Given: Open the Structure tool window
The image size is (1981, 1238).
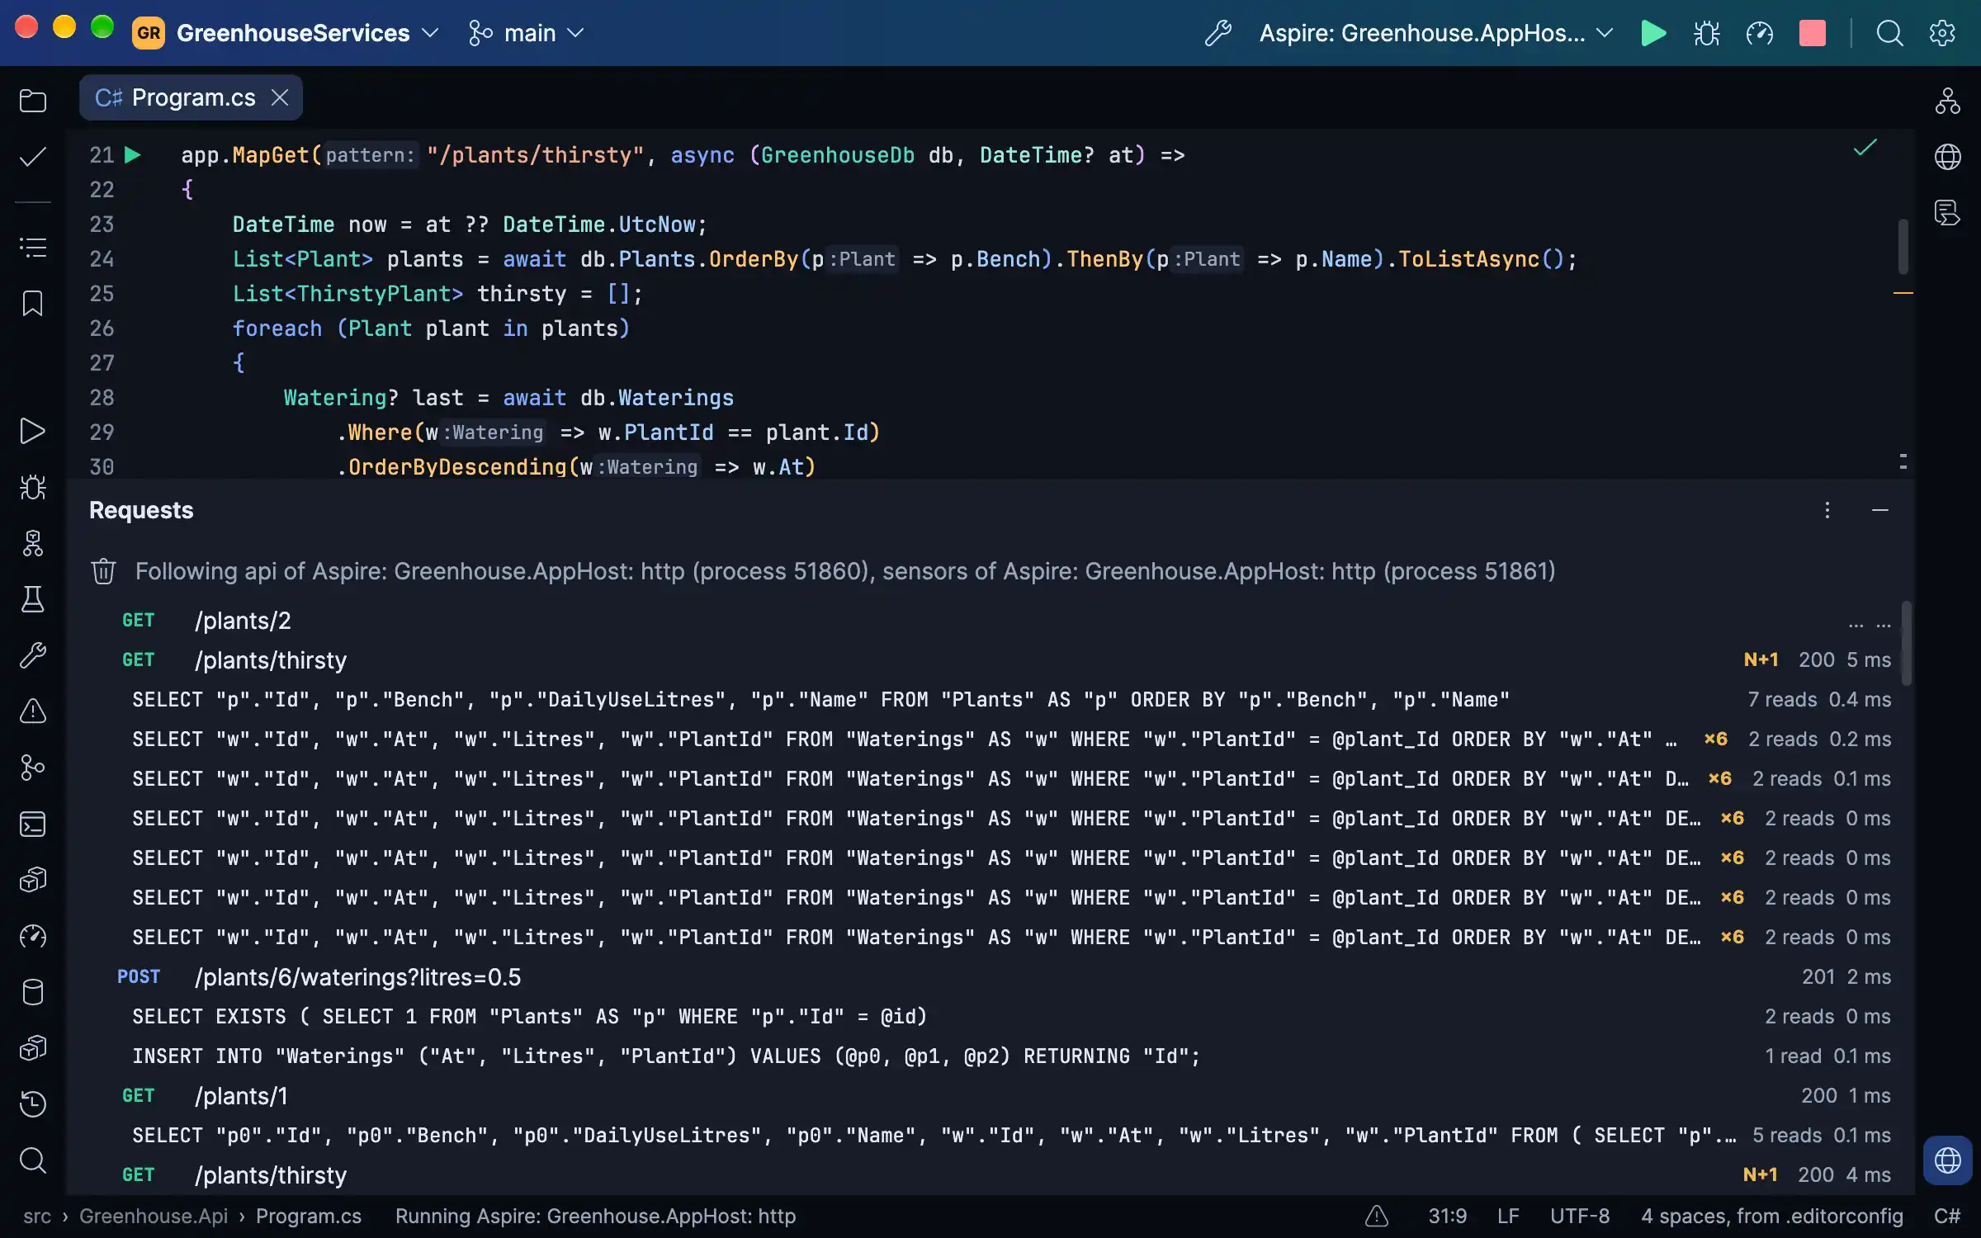Looking at the screenshot, I should tap(33, 247).
